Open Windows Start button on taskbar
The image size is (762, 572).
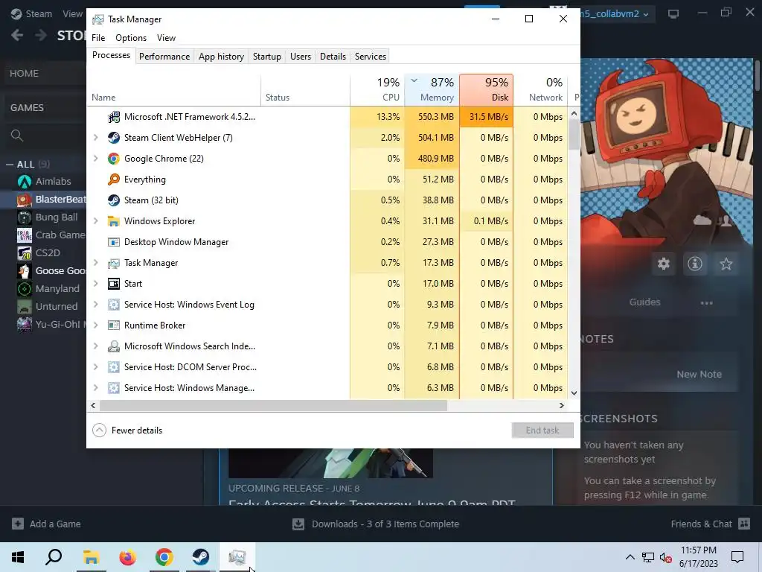[18, 557]
